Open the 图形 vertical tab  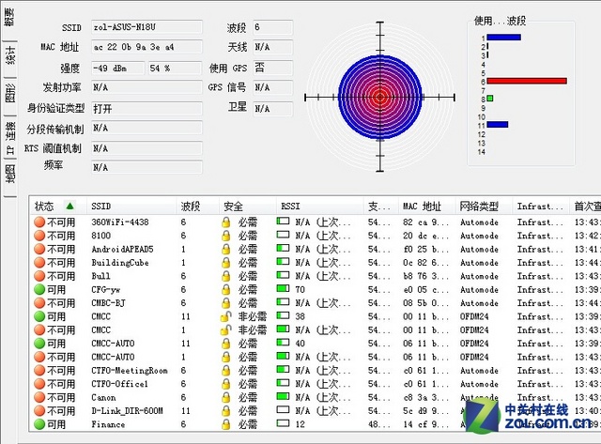9,92
